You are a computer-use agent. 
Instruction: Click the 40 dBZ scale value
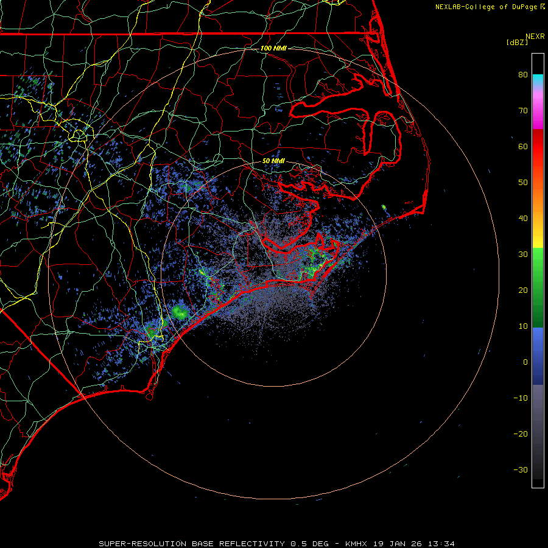[x=523, y=219]
